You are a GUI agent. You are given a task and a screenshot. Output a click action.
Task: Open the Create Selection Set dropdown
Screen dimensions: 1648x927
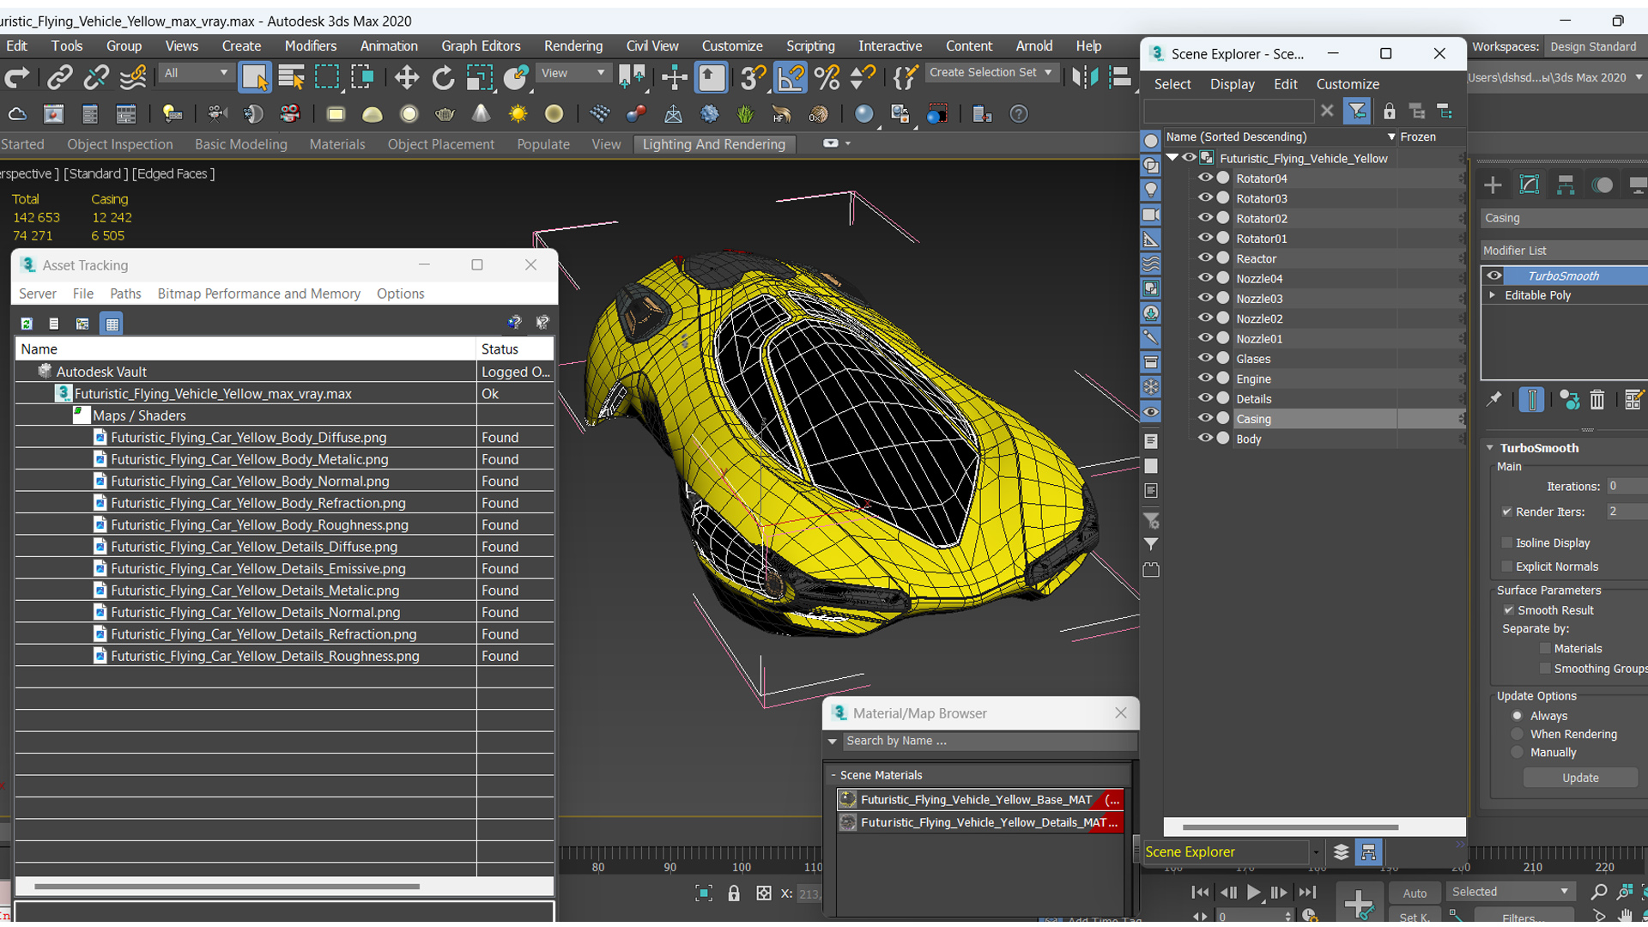point(991,73)
